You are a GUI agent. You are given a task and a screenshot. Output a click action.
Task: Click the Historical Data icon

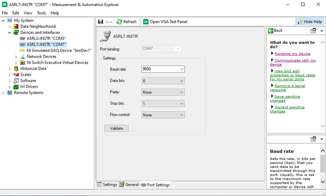(x=16, y=68)
